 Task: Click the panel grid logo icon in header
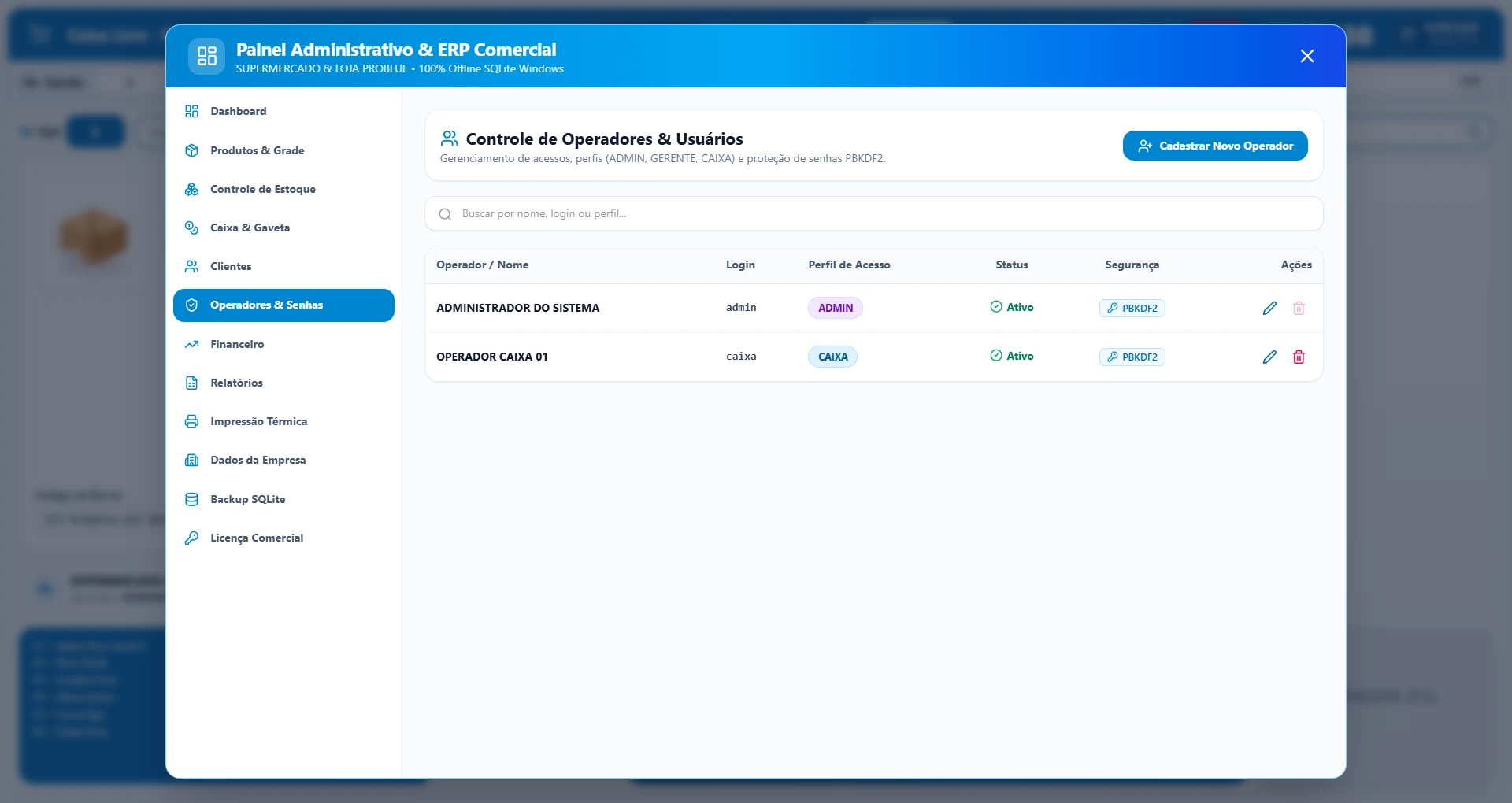206,56
